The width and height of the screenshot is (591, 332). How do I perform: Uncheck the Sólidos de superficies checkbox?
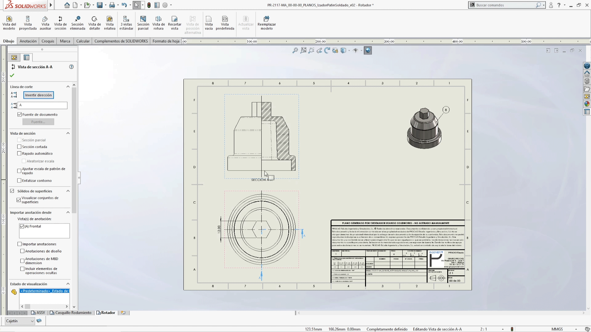12,191
